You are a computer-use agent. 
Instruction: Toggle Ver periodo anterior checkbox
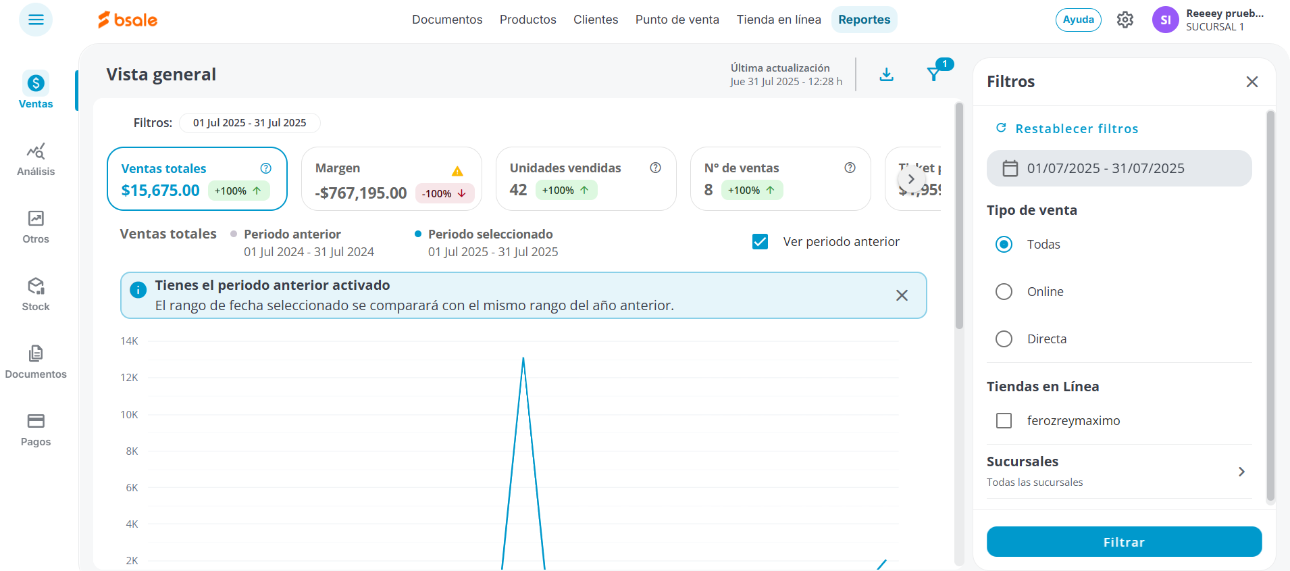(760, 241)
